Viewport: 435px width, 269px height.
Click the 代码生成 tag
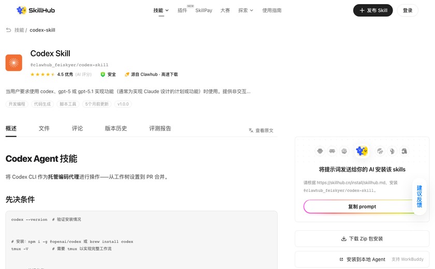click(42, 104)
